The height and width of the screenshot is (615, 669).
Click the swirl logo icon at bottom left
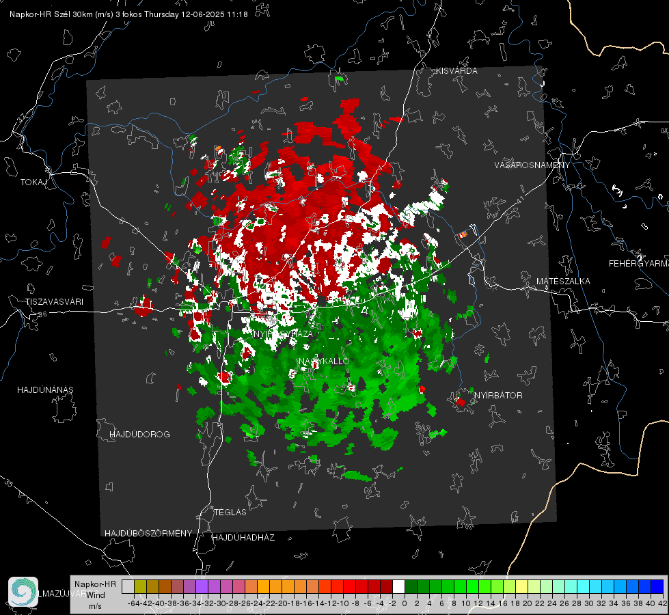(23, 592)
